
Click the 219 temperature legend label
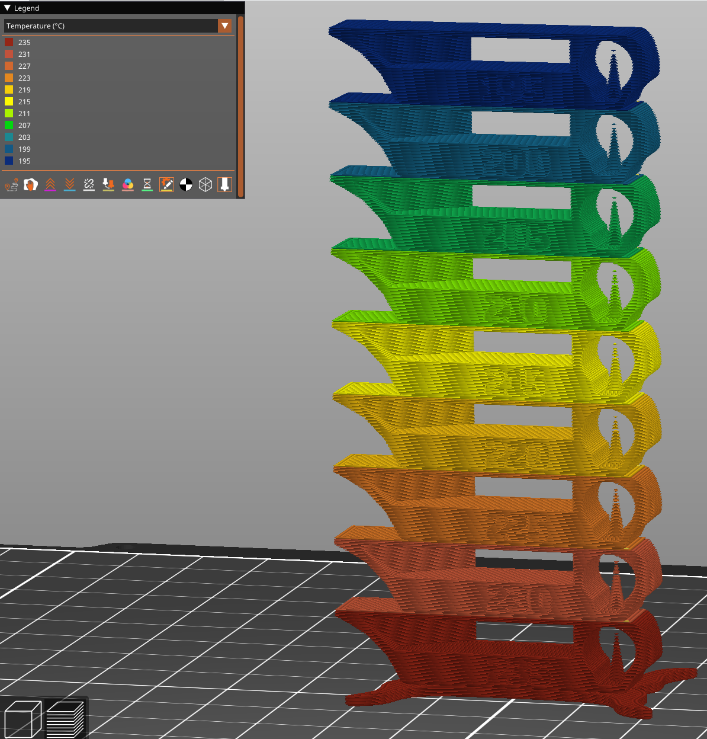pos(24,90)
